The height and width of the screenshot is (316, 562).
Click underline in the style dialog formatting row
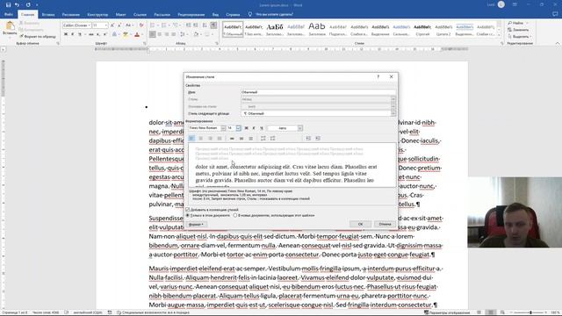point(262,128)
